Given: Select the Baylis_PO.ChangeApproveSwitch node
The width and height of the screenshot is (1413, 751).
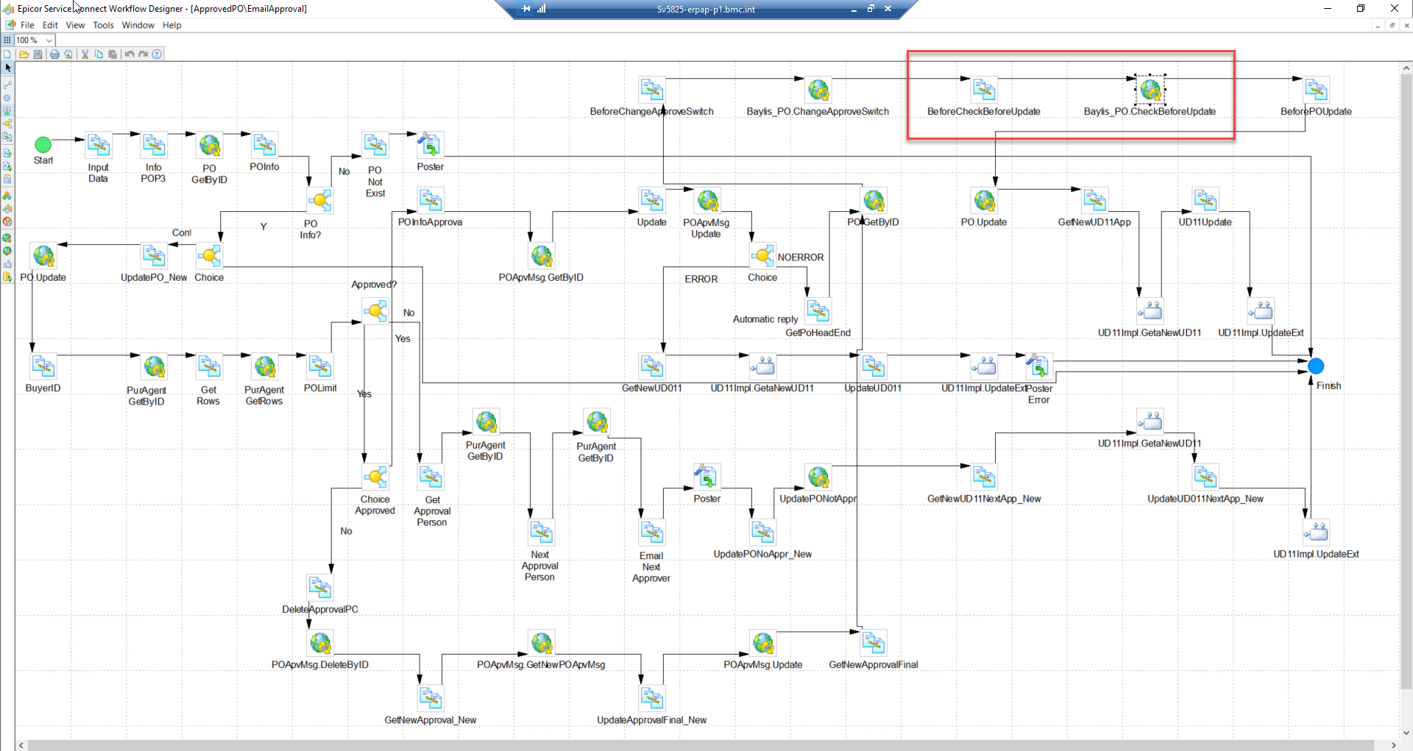Looking at the screenshot, I should point(818,90).
